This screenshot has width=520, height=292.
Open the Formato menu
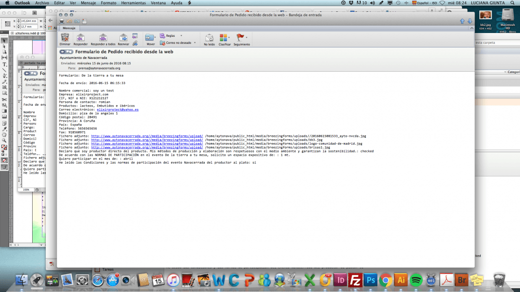pyautogui.click(x=108, y=3)
